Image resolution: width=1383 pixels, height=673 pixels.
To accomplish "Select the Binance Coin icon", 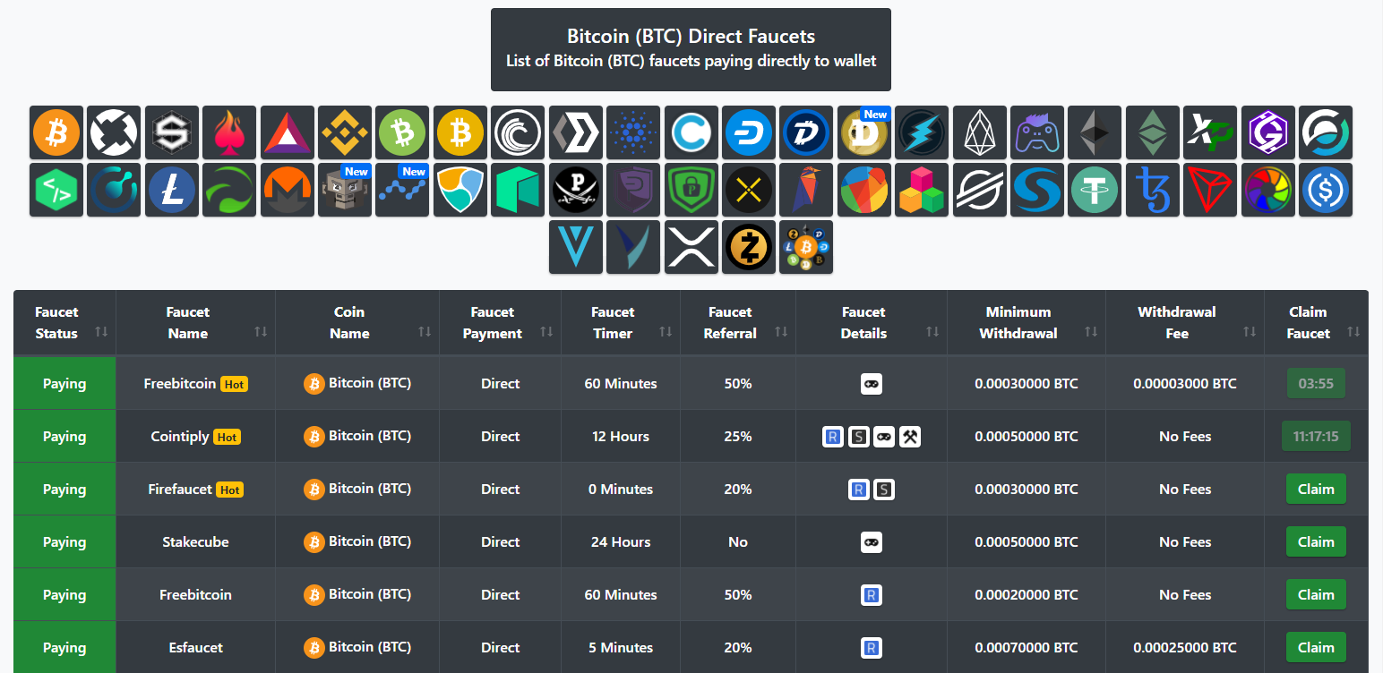I will 345,132.
